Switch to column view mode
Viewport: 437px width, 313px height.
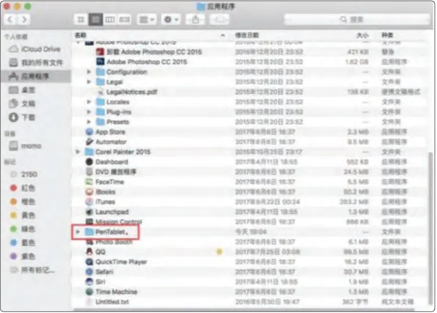110,19
